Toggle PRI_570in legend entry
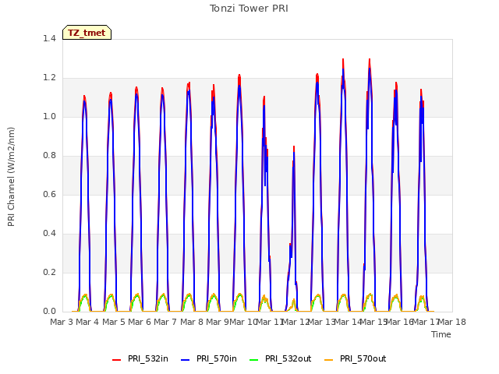The width and height of the screenshot is (499, 374). [209, 358]
